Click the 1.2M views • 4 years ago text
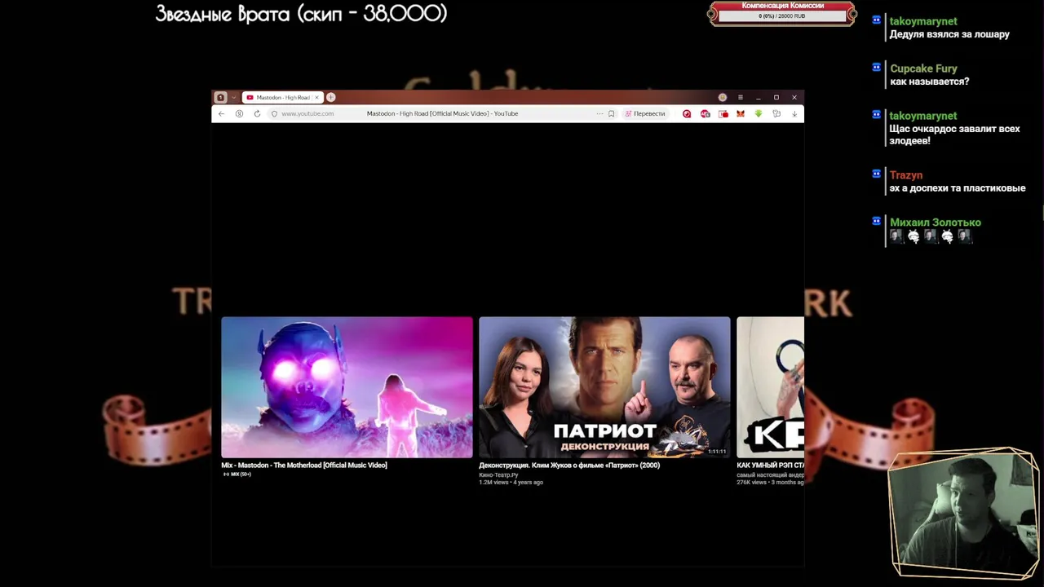The width and height of the screenshot is (1044, 587). 511,482
